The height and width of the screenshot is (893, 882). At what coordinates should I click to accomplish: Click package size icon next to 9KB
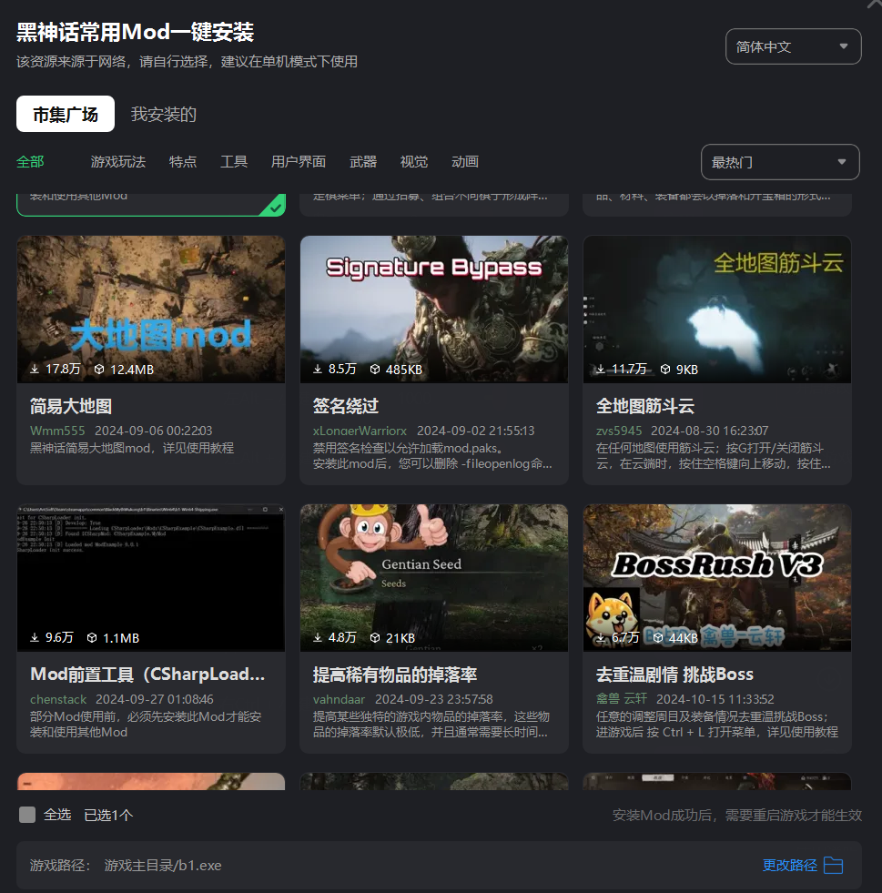(x=665, y=369)
